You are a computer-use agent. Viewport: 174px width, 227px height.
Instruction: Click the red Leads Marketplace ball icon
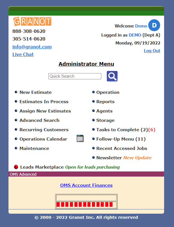(16, 167)
